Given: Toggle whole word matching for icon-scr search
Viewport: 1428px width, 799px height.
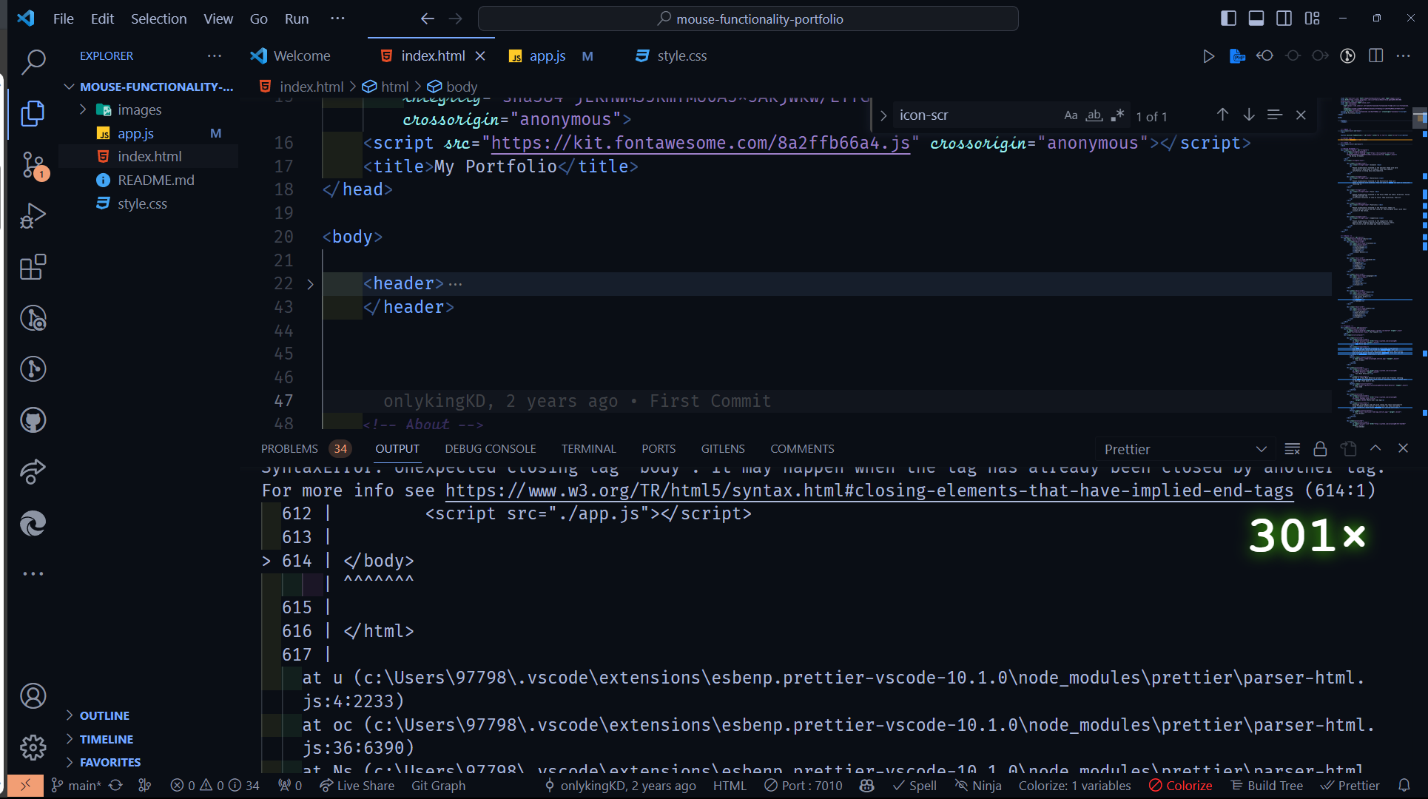Looking at the screenshot, I should click(1094, 115).
